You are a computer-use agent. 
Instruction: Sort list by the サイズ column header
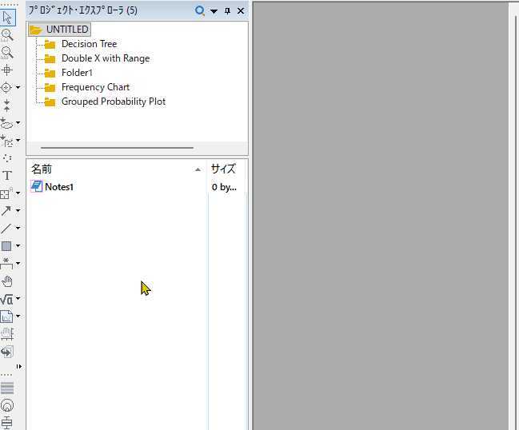point(226,169)
